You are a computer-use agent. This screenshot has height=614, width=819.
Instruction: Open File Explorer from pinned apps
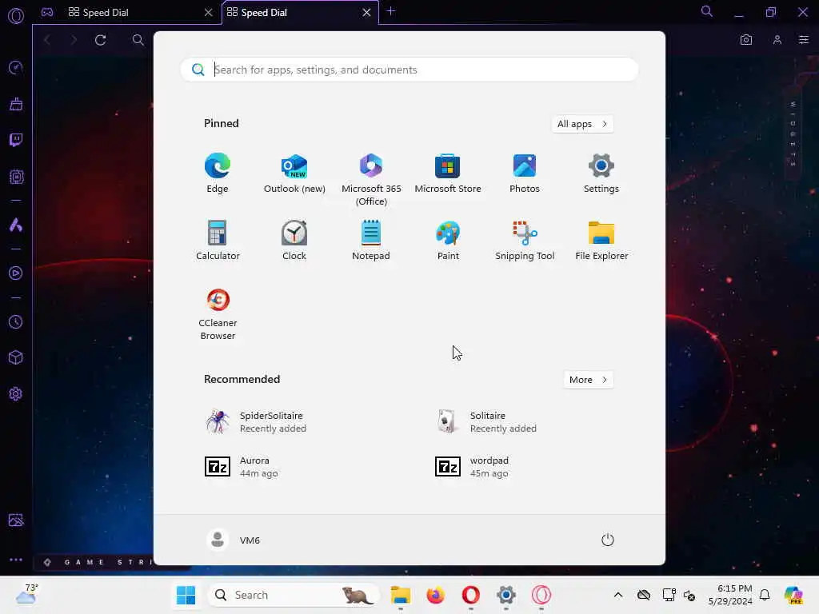[x=601, y=241]
